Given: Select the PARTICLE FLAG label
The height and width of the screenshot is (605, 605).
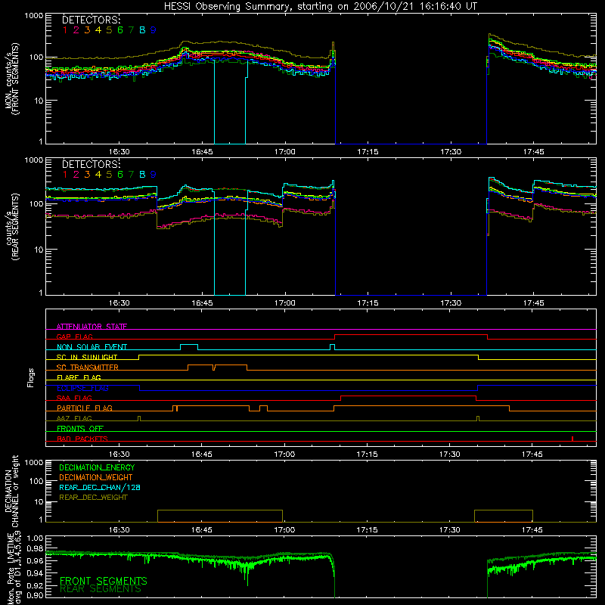Looking at the screenshot, I should pyautogui.click(x=85, y=408).
